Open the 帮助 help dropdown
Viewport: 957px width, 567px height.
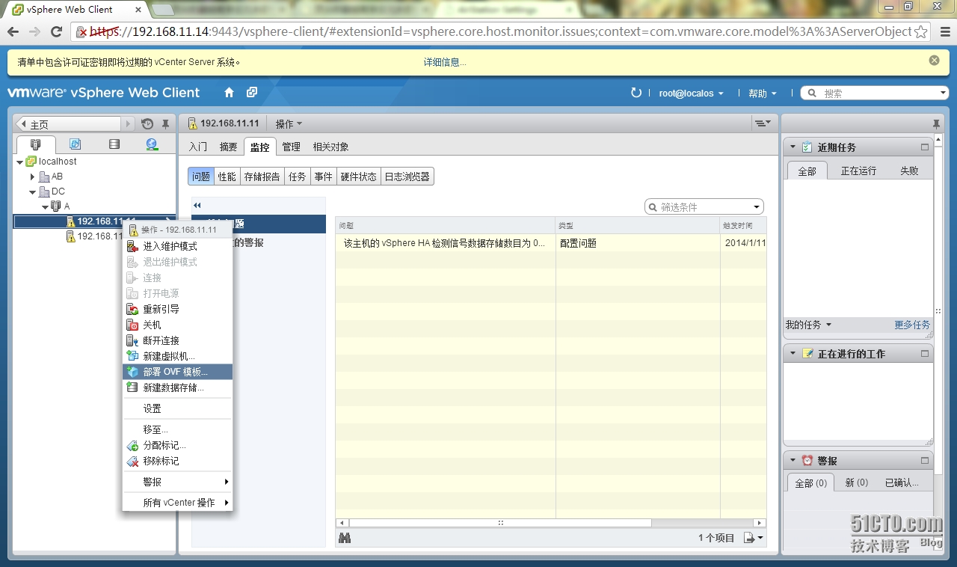762,94
